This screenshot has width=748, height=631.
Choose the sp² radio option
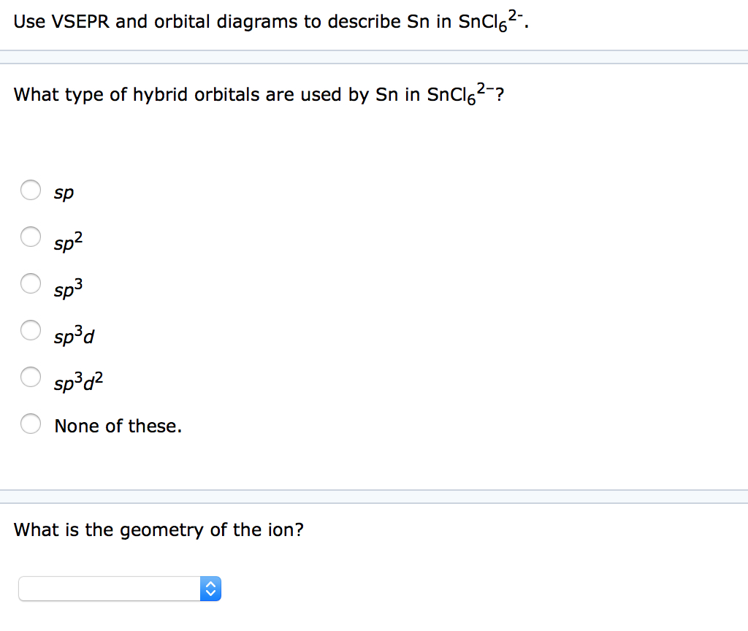[x=31, y=237]
